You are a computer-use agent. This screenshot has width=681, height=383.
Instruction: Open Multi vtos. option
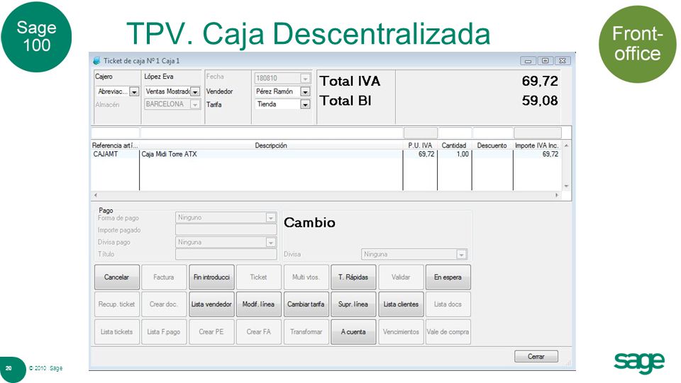click(306, 277)
